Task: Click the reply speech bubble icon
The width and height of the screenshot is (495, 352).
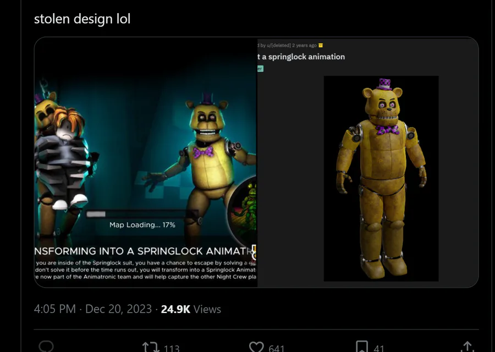Action: point(46,346)
